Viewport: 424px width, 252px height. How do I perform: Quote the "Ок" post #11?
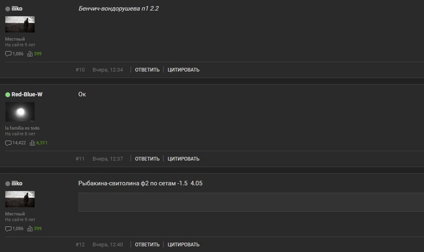point(184,159)
